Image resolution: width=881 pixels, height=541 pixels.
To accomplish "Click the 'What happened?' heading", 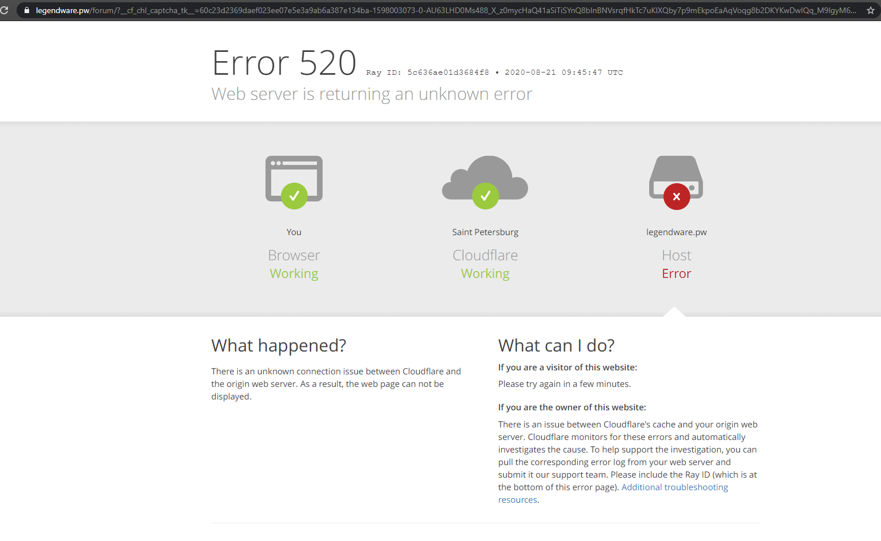I will click(279, 346).
